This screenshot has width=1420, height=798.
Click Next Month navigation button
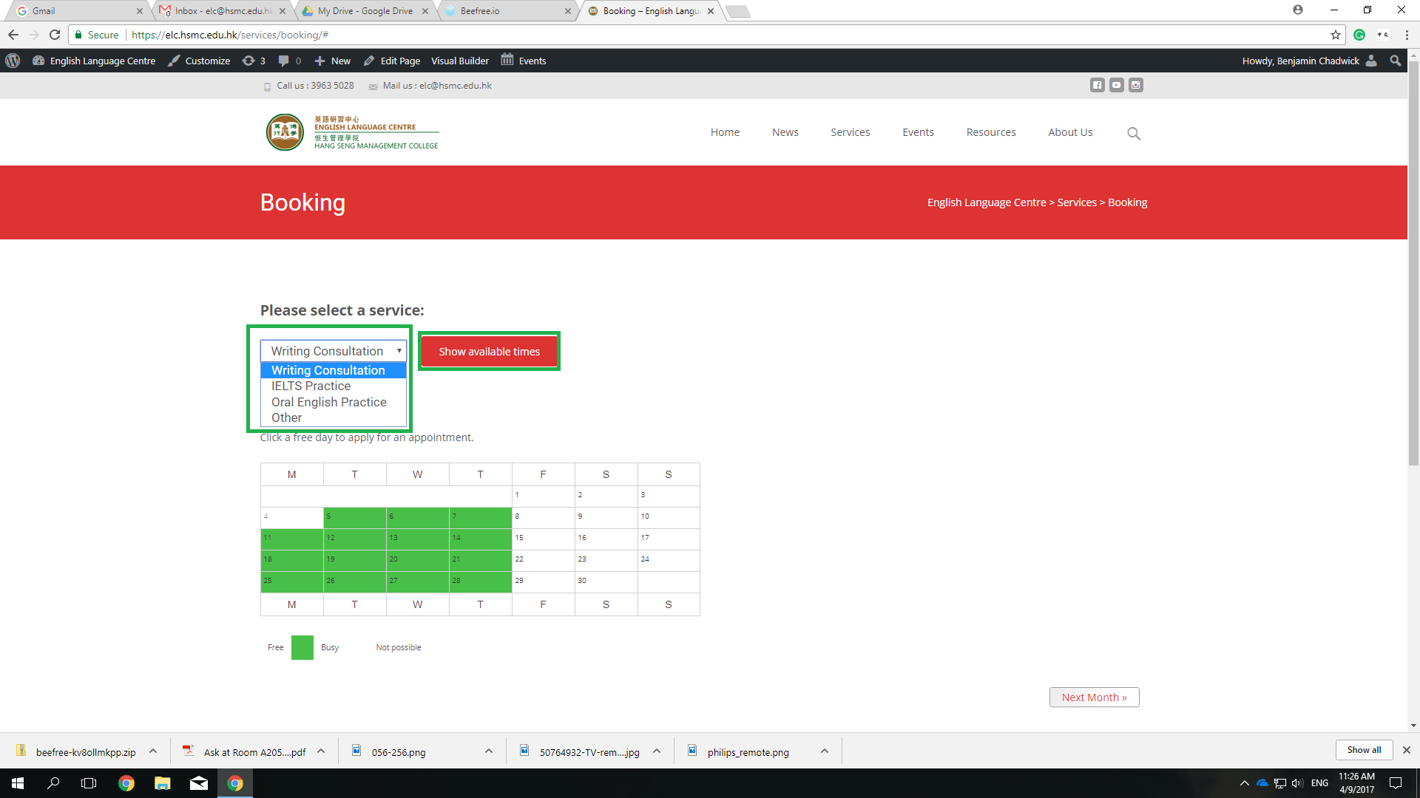pos(1093,697)
